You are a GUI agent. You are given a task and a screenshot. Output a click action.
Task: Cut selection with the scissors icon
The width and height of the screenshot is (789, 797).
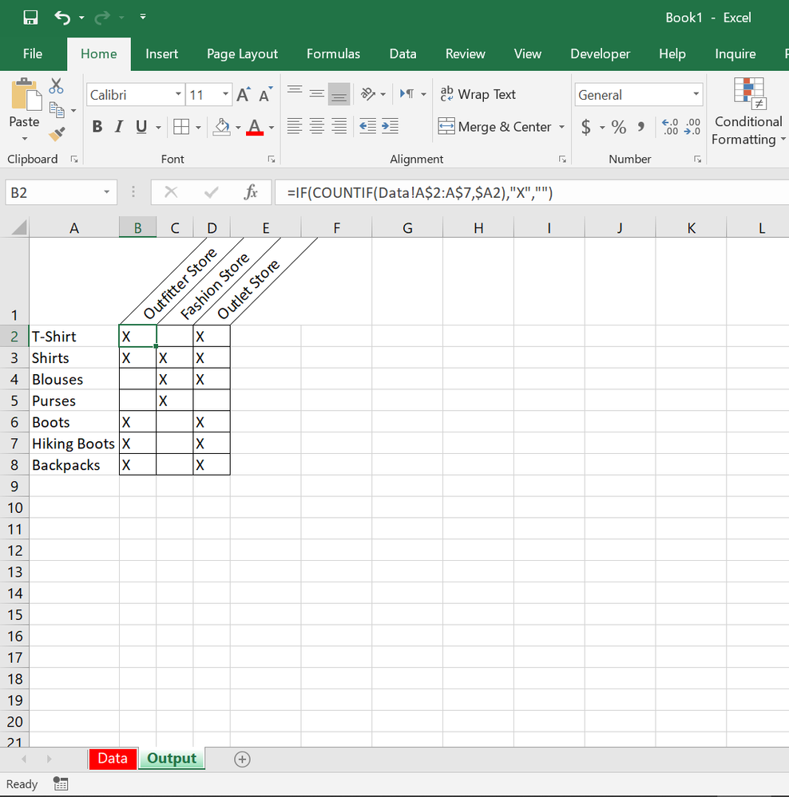coord(56,86)
